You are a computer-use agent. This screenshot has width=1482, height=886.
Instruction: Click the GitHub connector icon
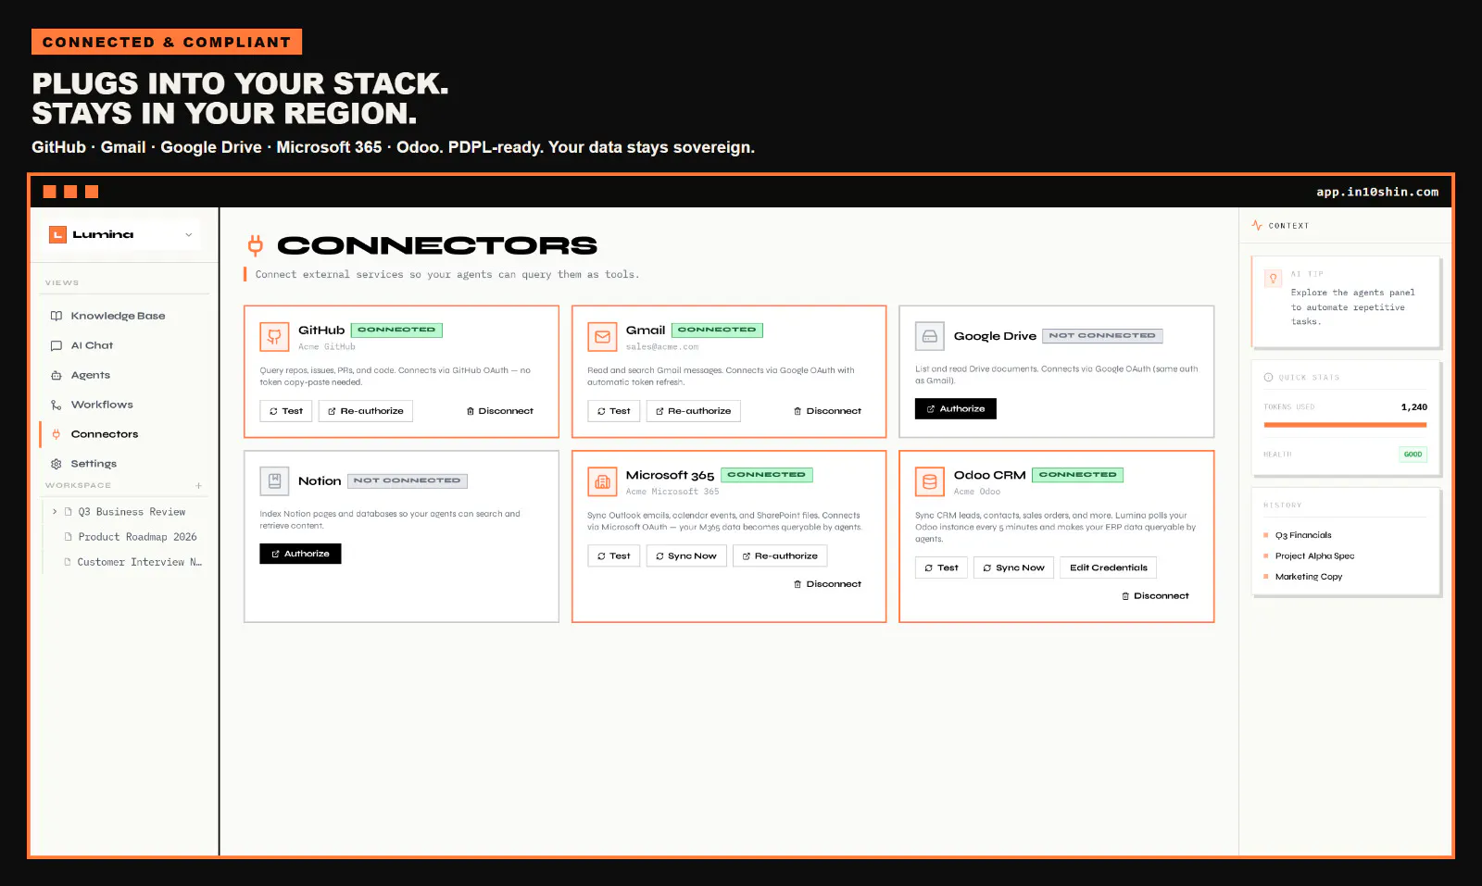[274, 337]
